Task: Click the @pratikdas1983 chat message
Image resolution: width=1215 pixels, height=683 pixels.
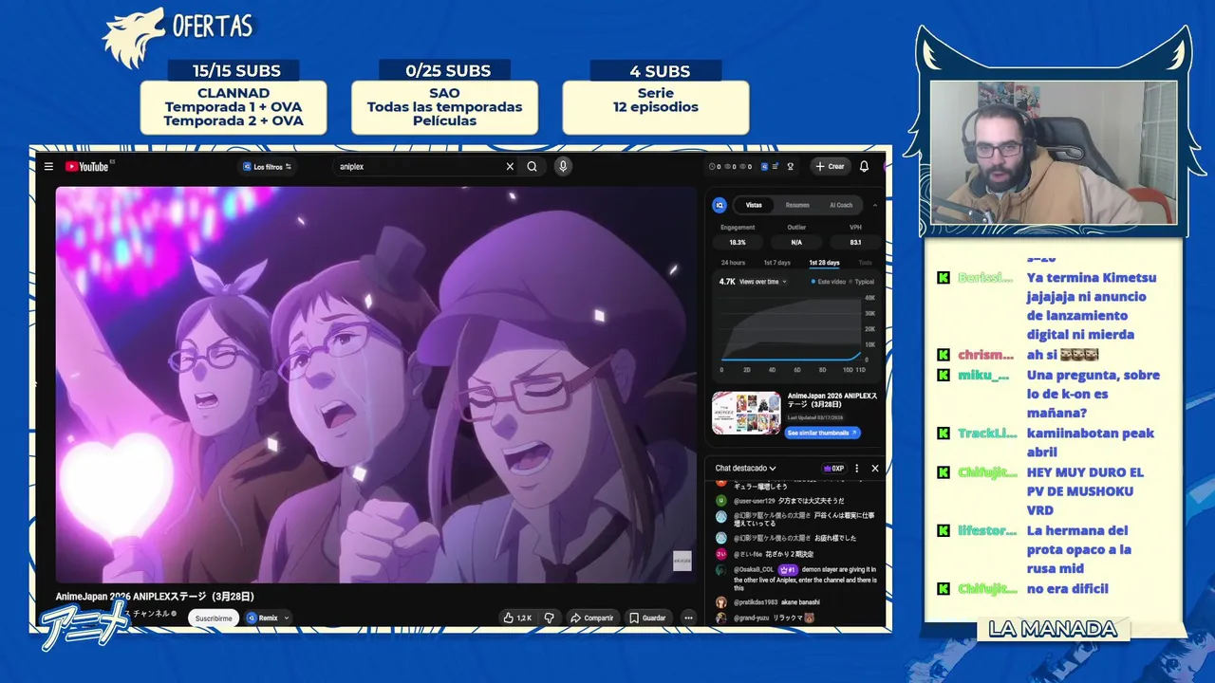Action: point(769,602)
